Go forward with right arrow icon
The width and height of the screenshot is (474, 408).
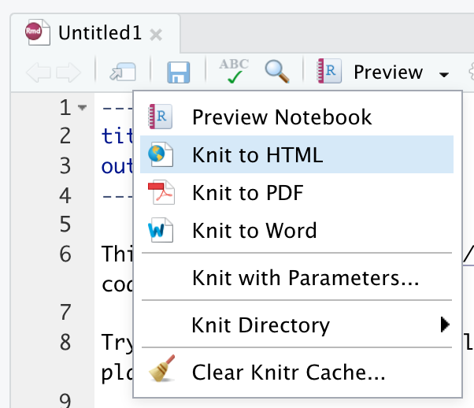click(69, 72)
